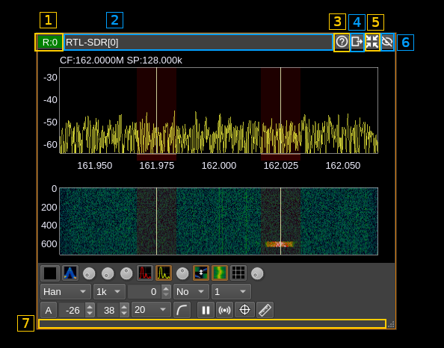Click the ruler measurement icon
Image resolution: width=444 pixels, height=348 pixels.
click(x=265, y=310)
